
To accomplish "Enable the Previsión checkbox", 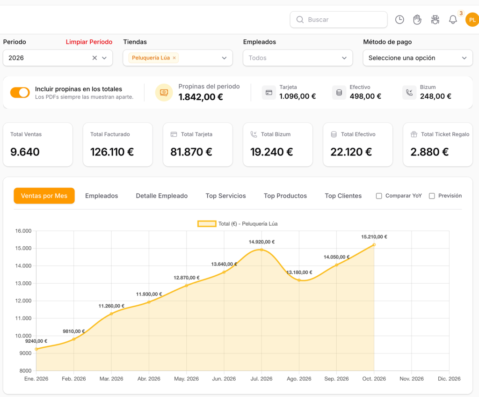I will click(432, 196).
